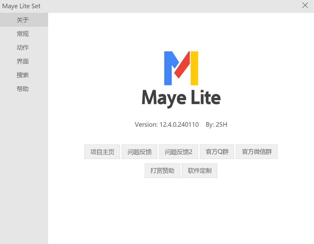This screenshot has width=314, height=244.
Task: Click the 问题反馈 feedback button
Action: 139,152
